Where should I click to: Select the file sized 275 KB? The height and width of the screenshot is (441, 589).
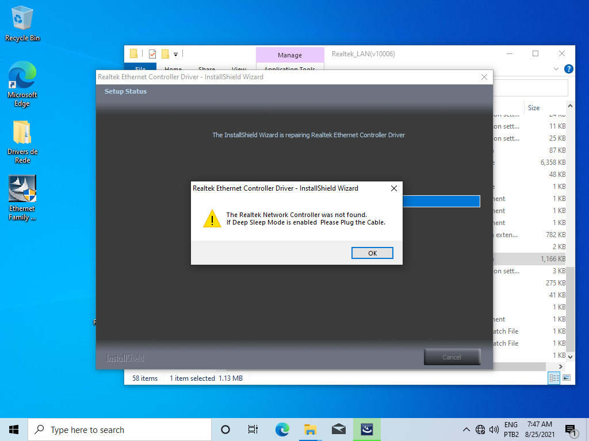pos(529,283)
